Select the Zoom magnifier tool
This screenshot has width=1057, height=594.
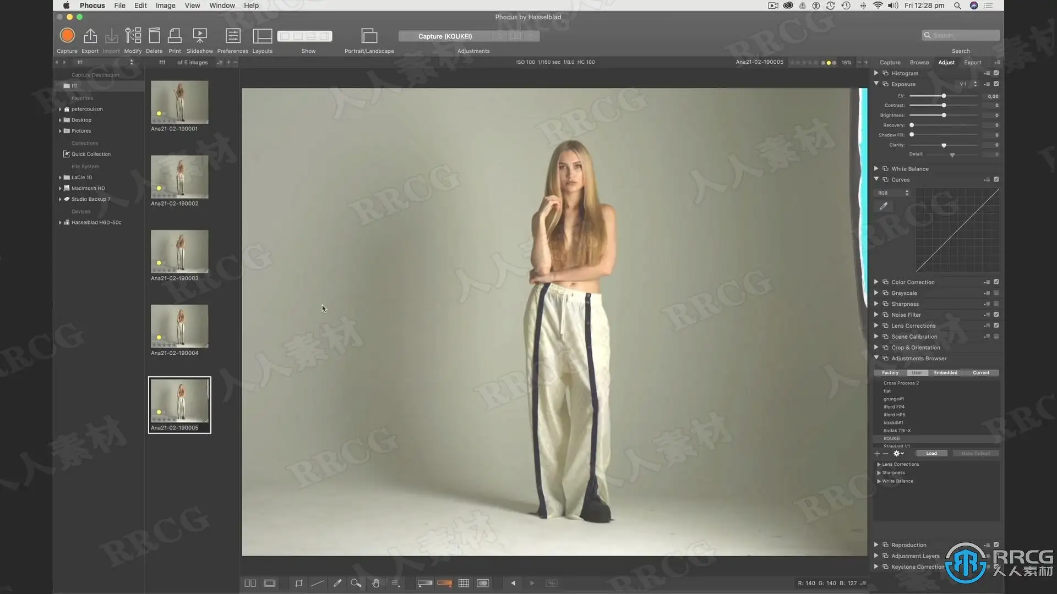[356, 584]
